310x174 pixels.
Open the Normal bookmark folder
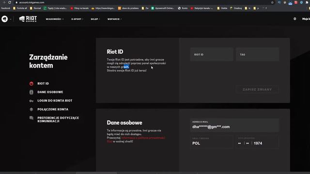[35, 8]
